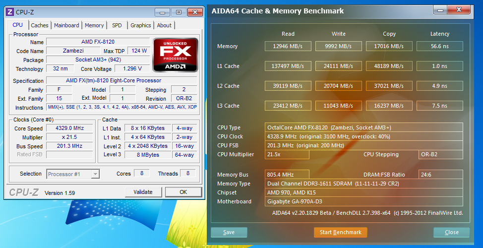Click L1 Inst. value 4 x 64 KBytes
This screenshot has width=483, height=248.
pos(148,137)
